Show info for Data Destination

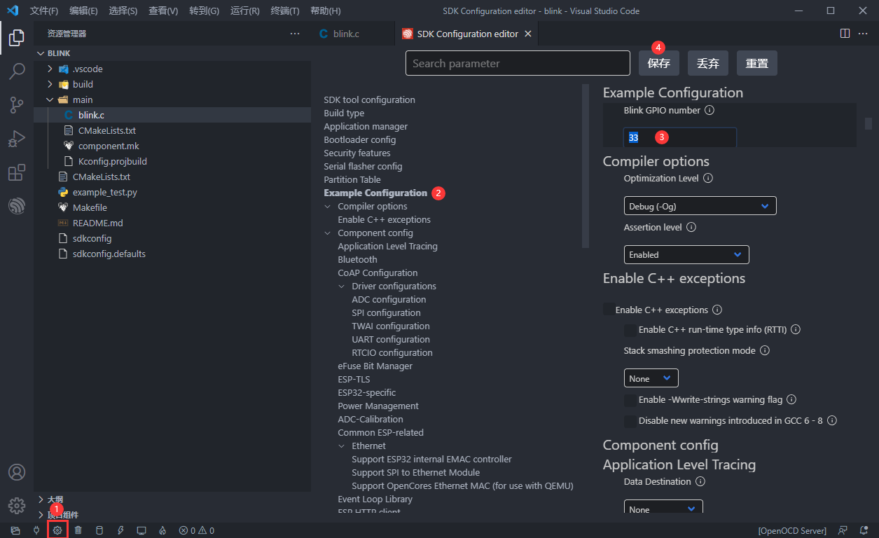(700, 482)
